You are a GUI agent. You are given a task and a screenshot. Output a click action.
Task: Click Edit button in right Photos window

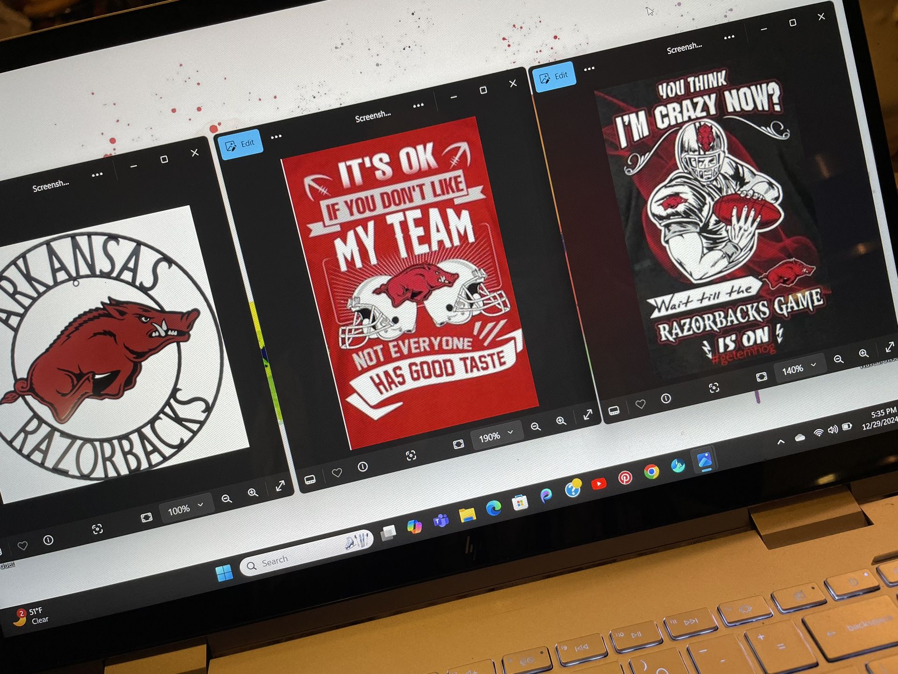tap(554, 77)
